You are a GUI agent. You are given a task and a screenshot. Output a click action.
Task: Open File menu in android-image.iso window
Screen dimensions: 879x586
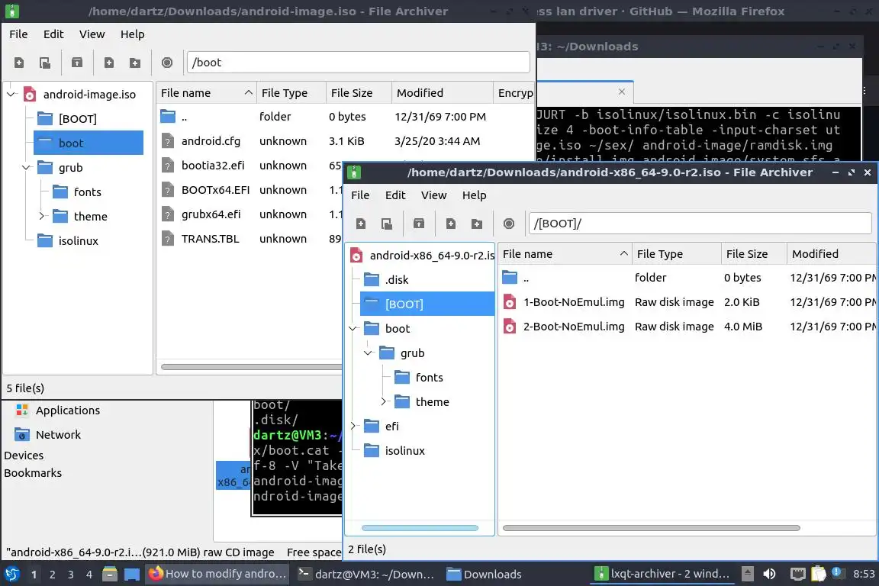point(18,34)
